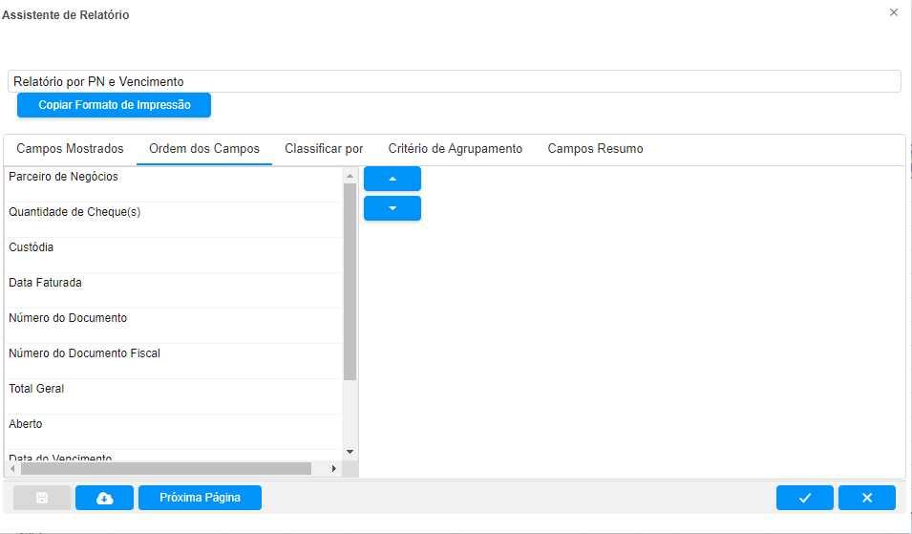Switch to Classificar por tab
Viewport: 912px width, 534px height.
[x=324, y=149]
